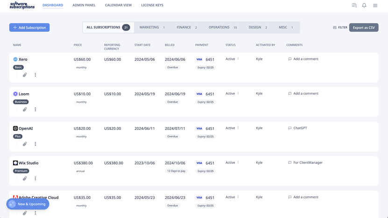Click the paperclip attachment icon for Xero
388x218 pixels.
[25, 75]
